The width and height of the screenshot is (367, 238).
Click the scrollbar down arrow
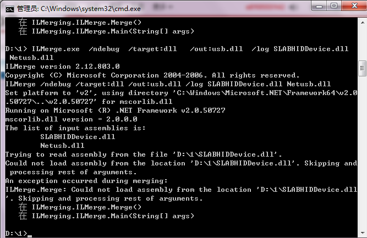(x=362, y=233)
